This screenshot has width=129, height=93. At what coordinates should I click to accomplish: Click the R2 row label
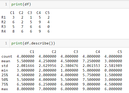4,22
